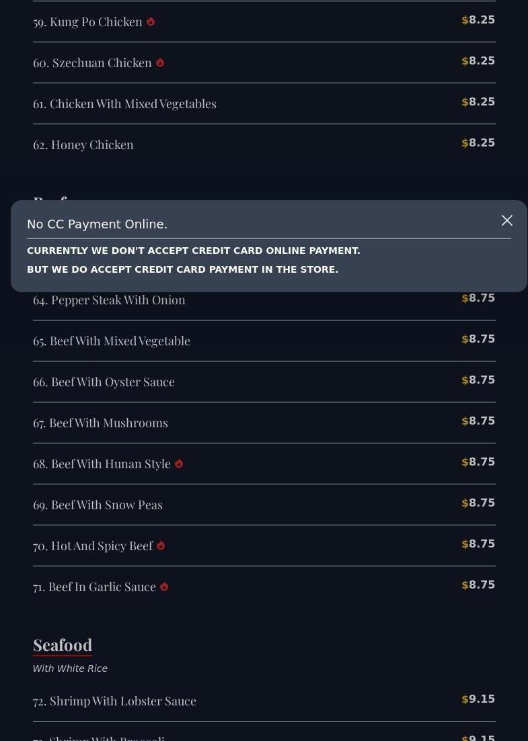
Task: Pick 66. Beef With Oyster Sauce
Action: pos(104,382)
